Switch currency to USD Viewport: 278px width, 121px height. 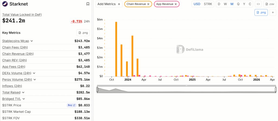(197, 4)
